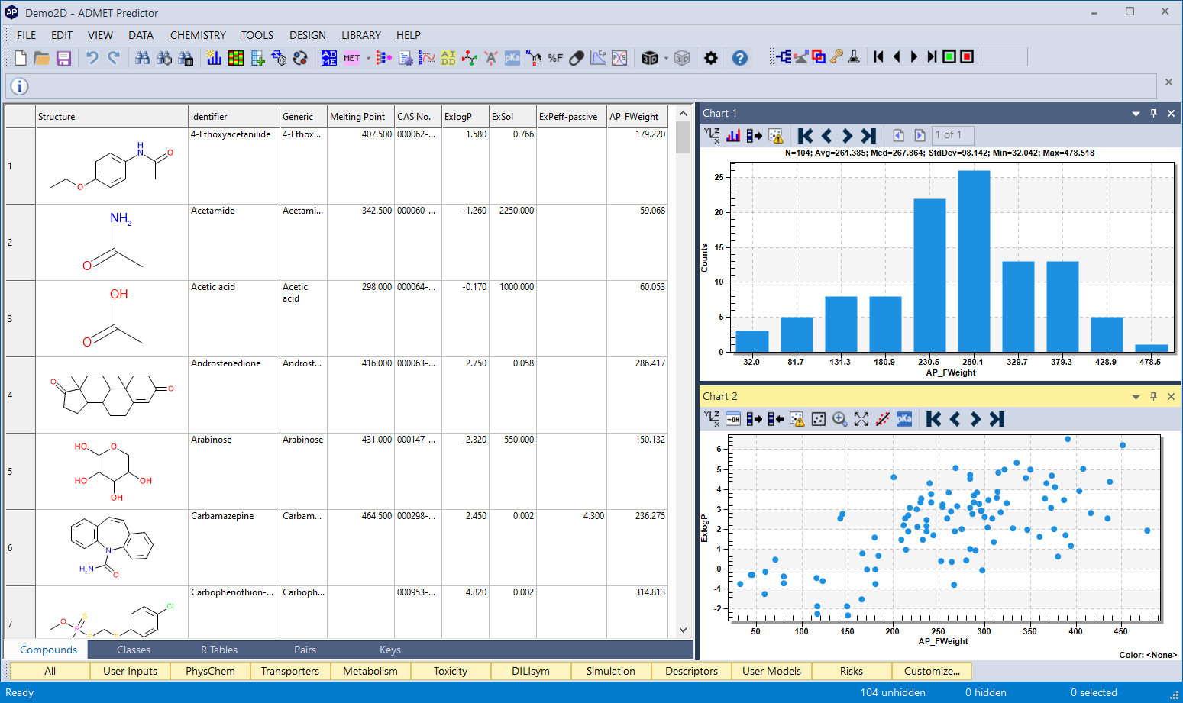1183x703 pixels.
Task: Click the pKa icon in main toolbar
Action: point(512,58)
